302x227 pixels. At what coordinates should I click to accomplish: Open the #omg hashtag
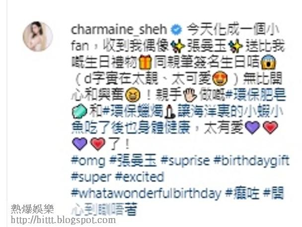[x=88, y=161]
